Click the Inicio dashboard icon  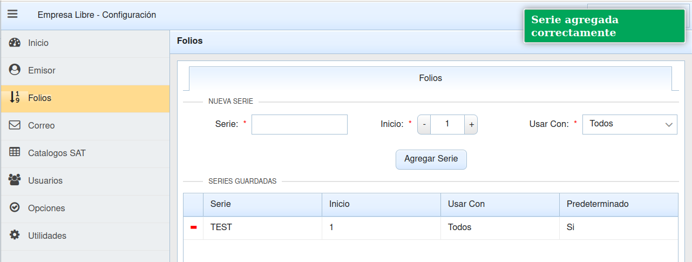coord(15,43)
